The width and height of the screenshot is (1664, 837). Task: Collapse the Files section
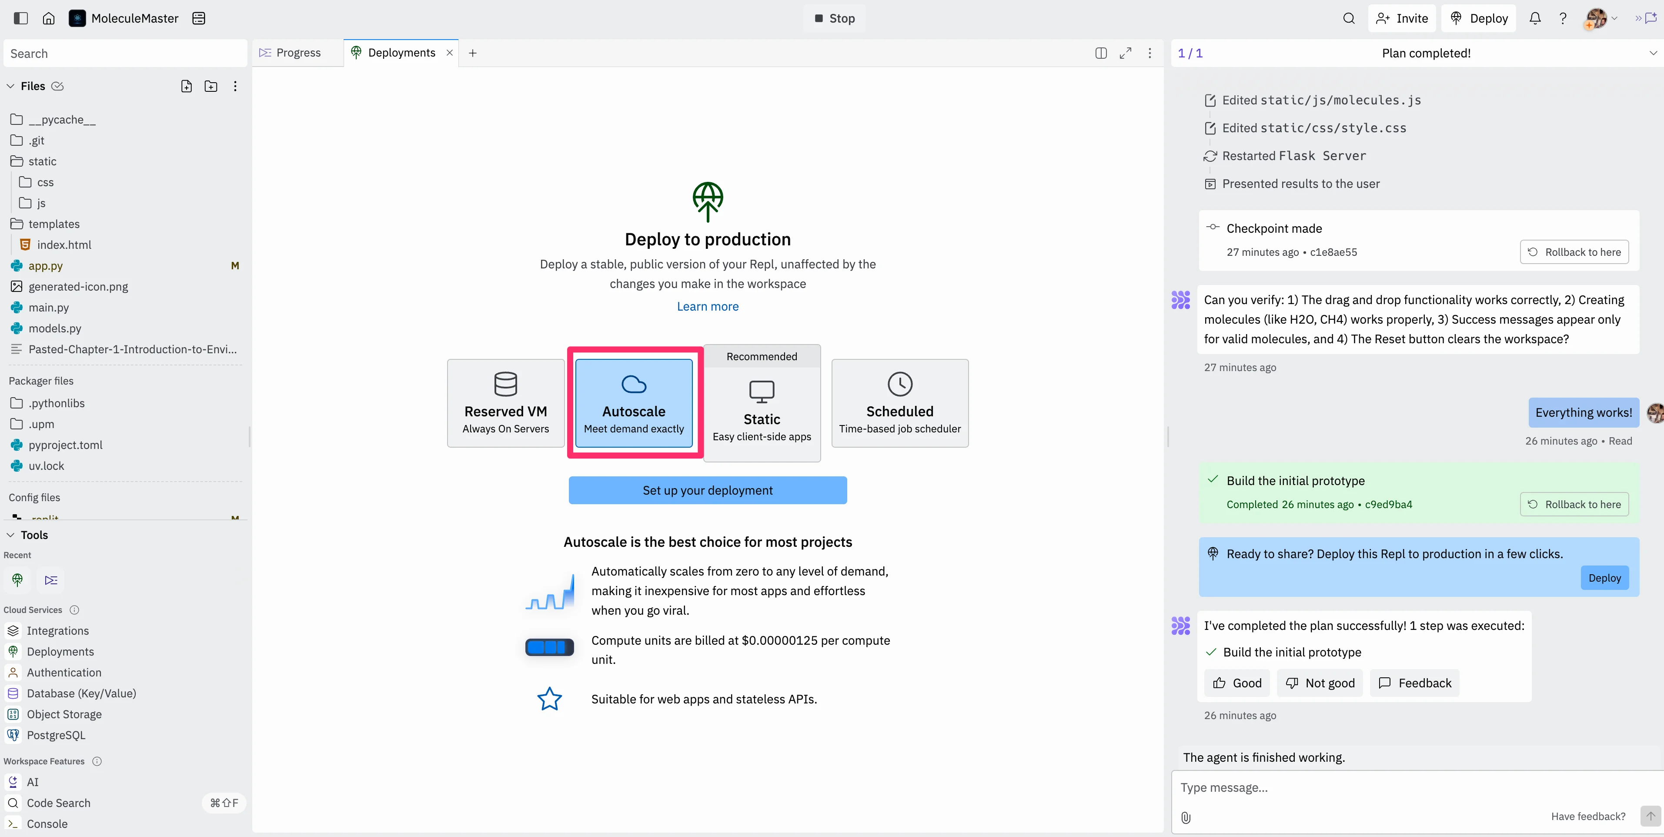coord(10,86)
